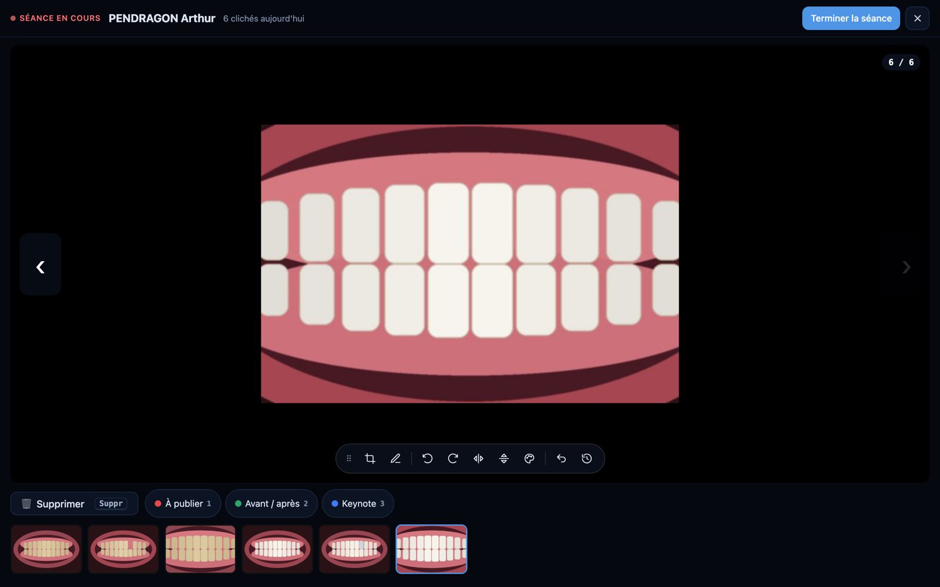Open first thumbnail with yellow teeth
The width and height of the screenshot is (940, 587).
(x=46, y=549)
